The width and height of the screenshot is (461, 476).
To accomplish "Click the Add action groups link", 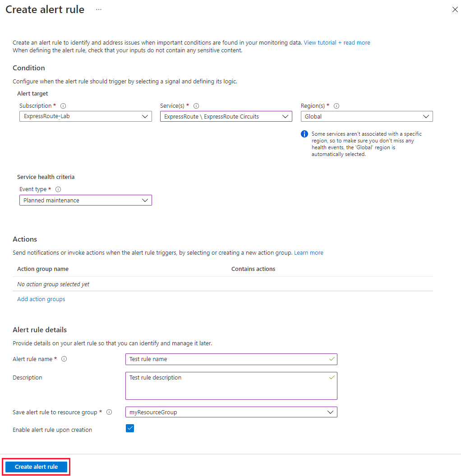I will click(x=41, y=299).
